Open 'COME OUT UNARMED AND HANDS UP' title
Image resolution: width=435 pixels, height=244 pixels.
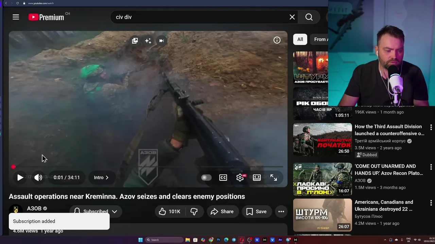[389, 169]
